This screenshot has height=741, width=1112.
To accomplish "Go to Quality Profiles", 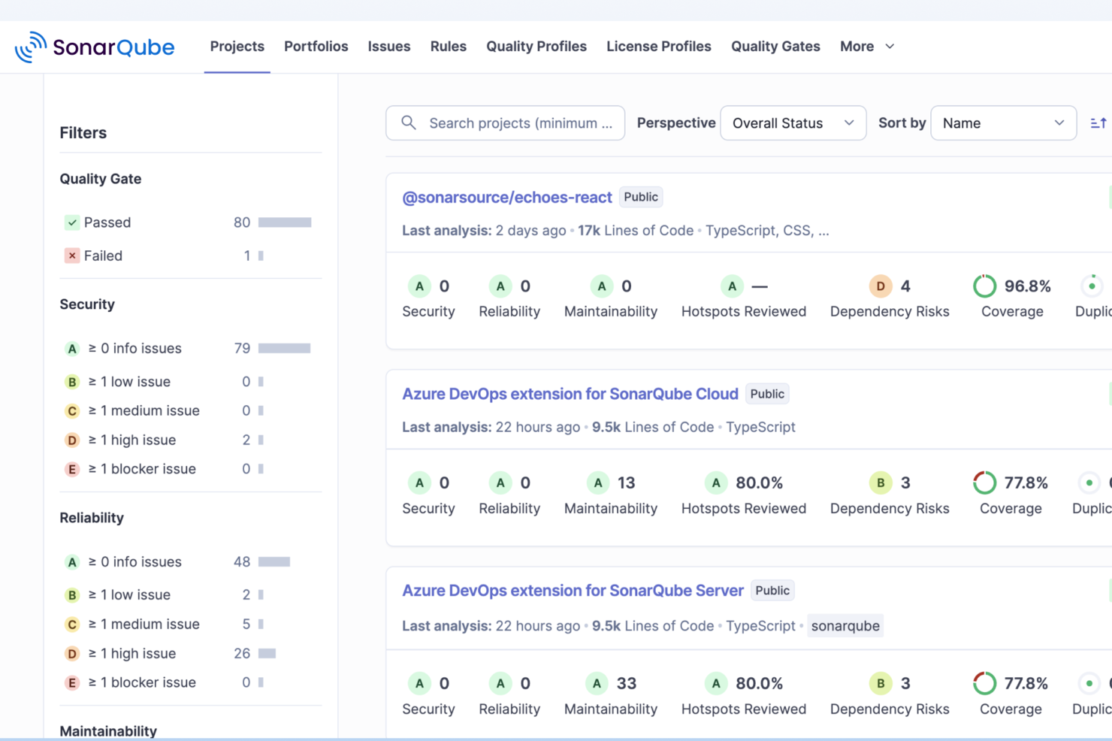I will click(536, 47).
